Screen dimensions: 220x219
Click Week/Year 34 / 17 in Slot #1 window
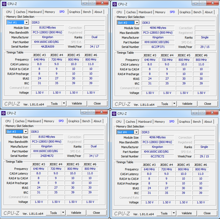pos(94,47)
